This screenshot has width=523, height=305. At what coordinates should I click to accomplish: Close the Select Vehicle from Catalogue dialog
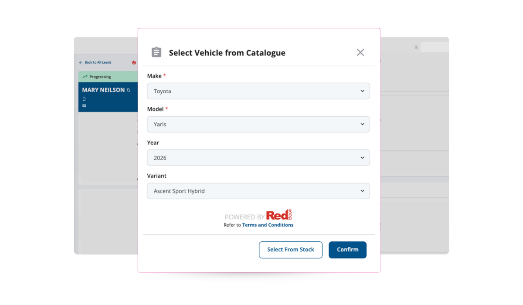[x=360, y=52]
